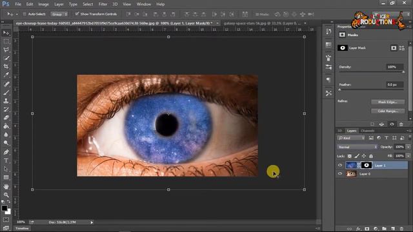Toggle lock position icon
413x232 pixels.
[x=364, y=156]
